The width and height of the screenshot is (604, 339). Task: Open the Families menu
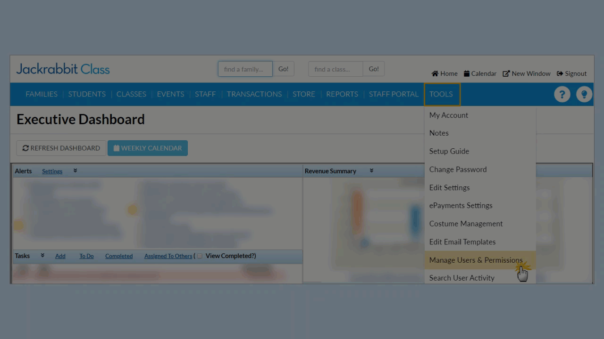(x=42, y=94)
